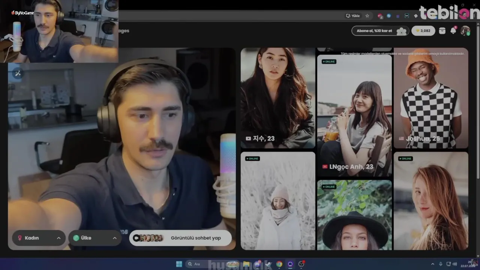Click the purple square extension icon
The width and height of the screenshot is (480, 270).
click(398, 16)
